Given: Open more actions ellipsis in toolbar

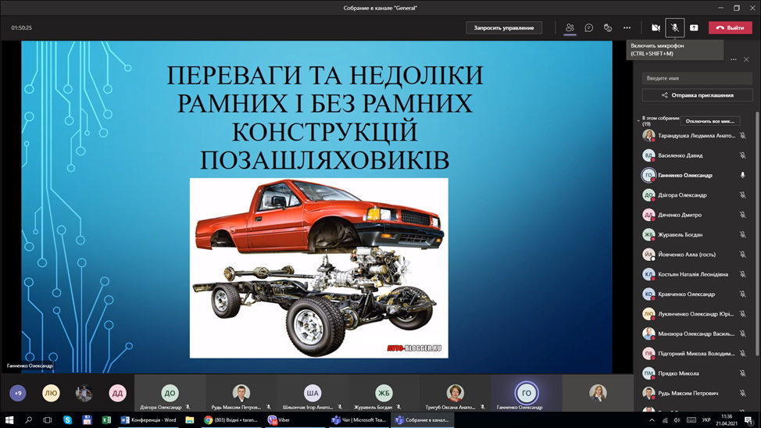Looking at the screenshot, I should click(x=627, y=27).
